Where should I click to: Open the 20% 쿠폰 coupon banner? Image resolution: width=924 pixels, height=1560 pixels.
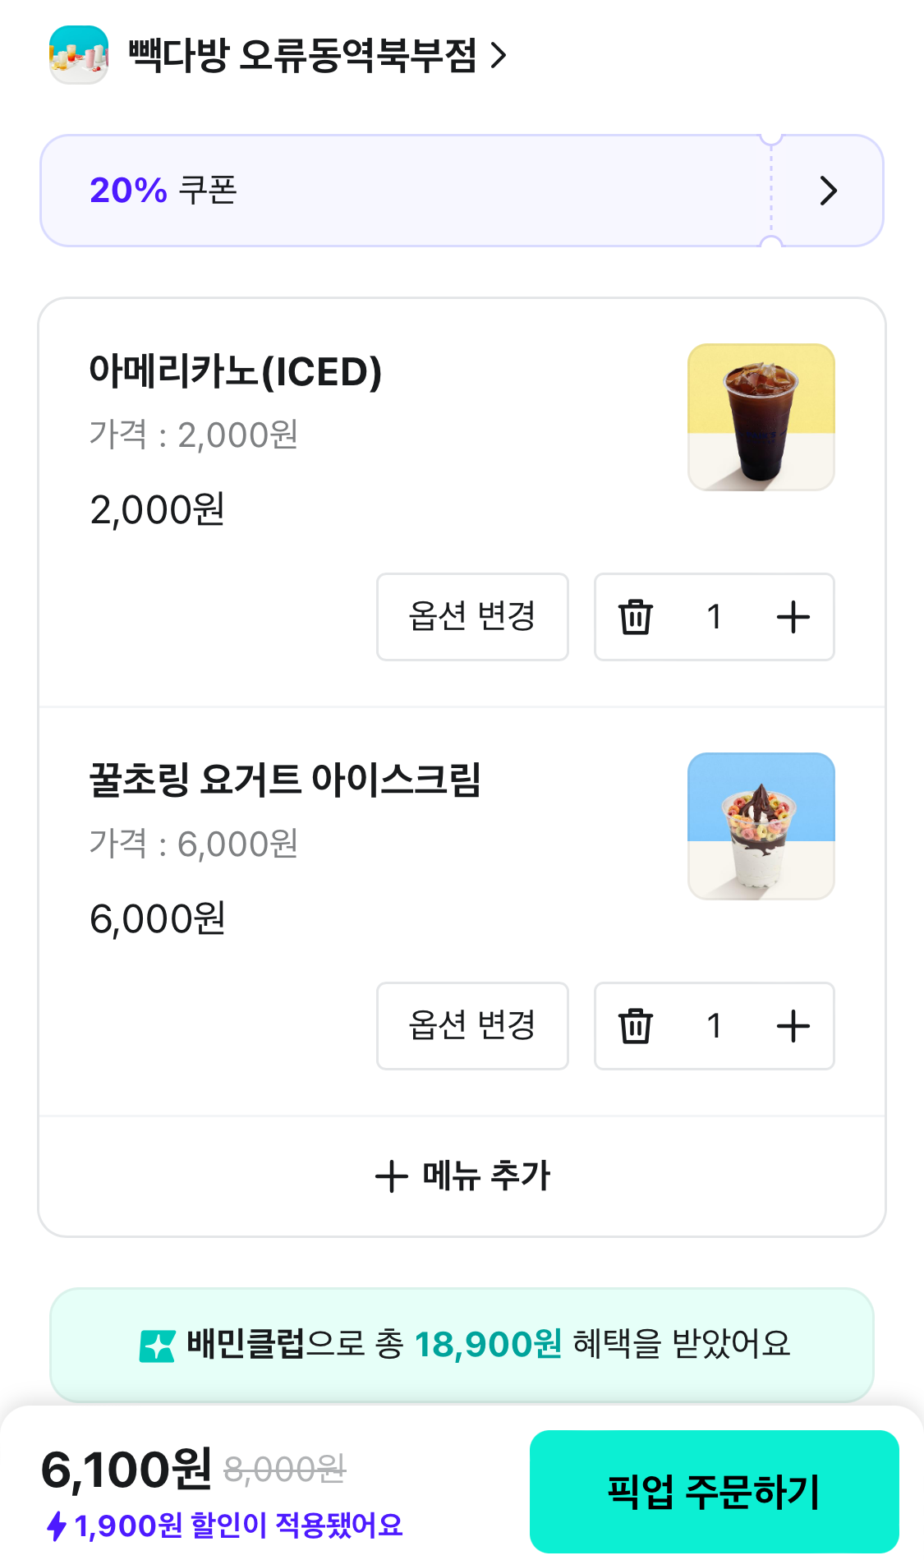402,191
